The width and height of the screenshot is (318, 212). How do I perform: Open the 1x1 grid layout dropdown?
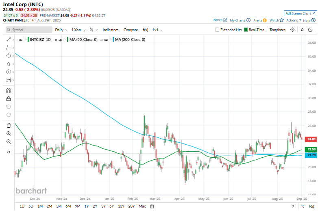click(x=157, y=30)
